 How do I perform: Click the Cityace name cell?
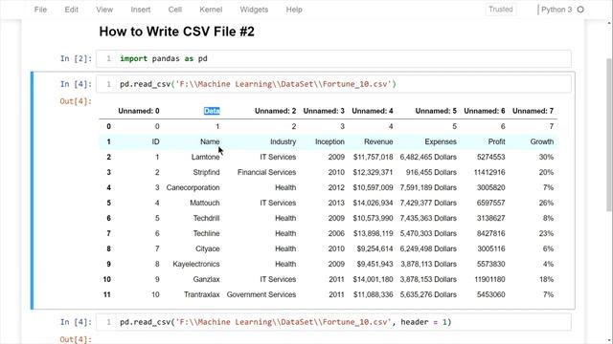click(x=207, y=248)
